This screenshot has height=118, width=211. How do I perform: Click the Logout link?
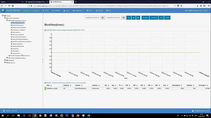coord(205,10)
